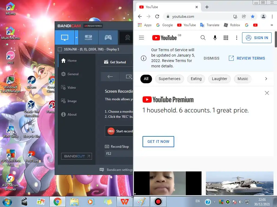Open a new Chrome tab with plus button
This screenshot has width=277, height=207.
(207, 7)
